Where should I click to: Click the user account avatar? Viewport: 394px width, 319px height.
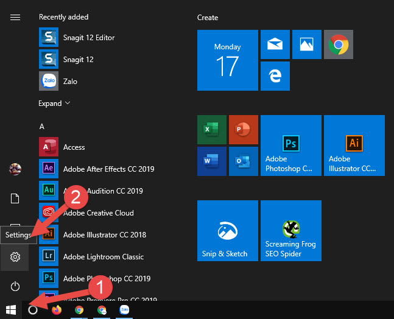(15, 169)
